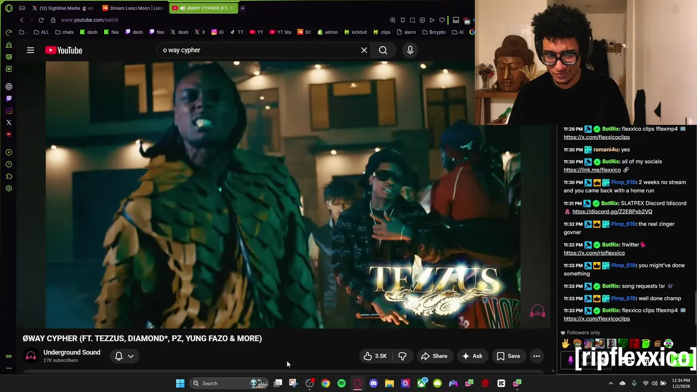Viewport: 697px width, 392px height.
Task: Open the kickbot bookmark
Action: click(x=355, y=32)
